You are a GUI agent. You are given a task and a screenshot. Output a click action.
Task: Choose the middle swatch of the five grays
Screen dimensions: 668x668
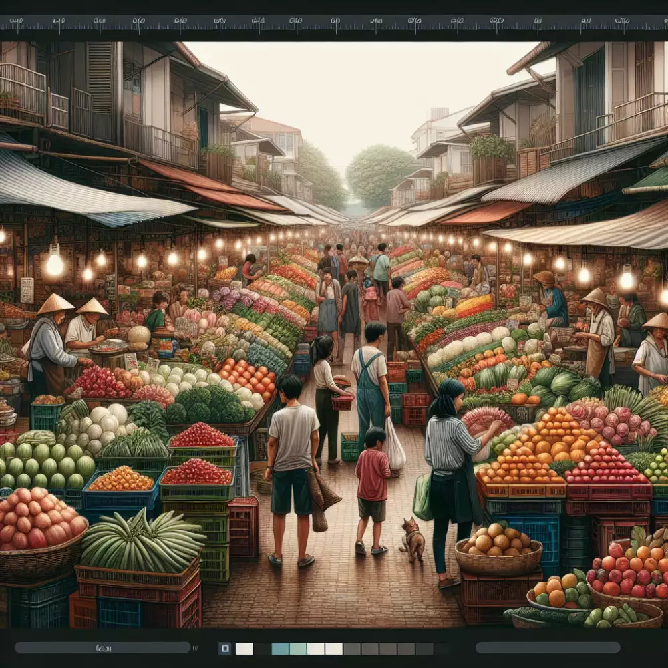pyautogui.click(x=388, y=649)
